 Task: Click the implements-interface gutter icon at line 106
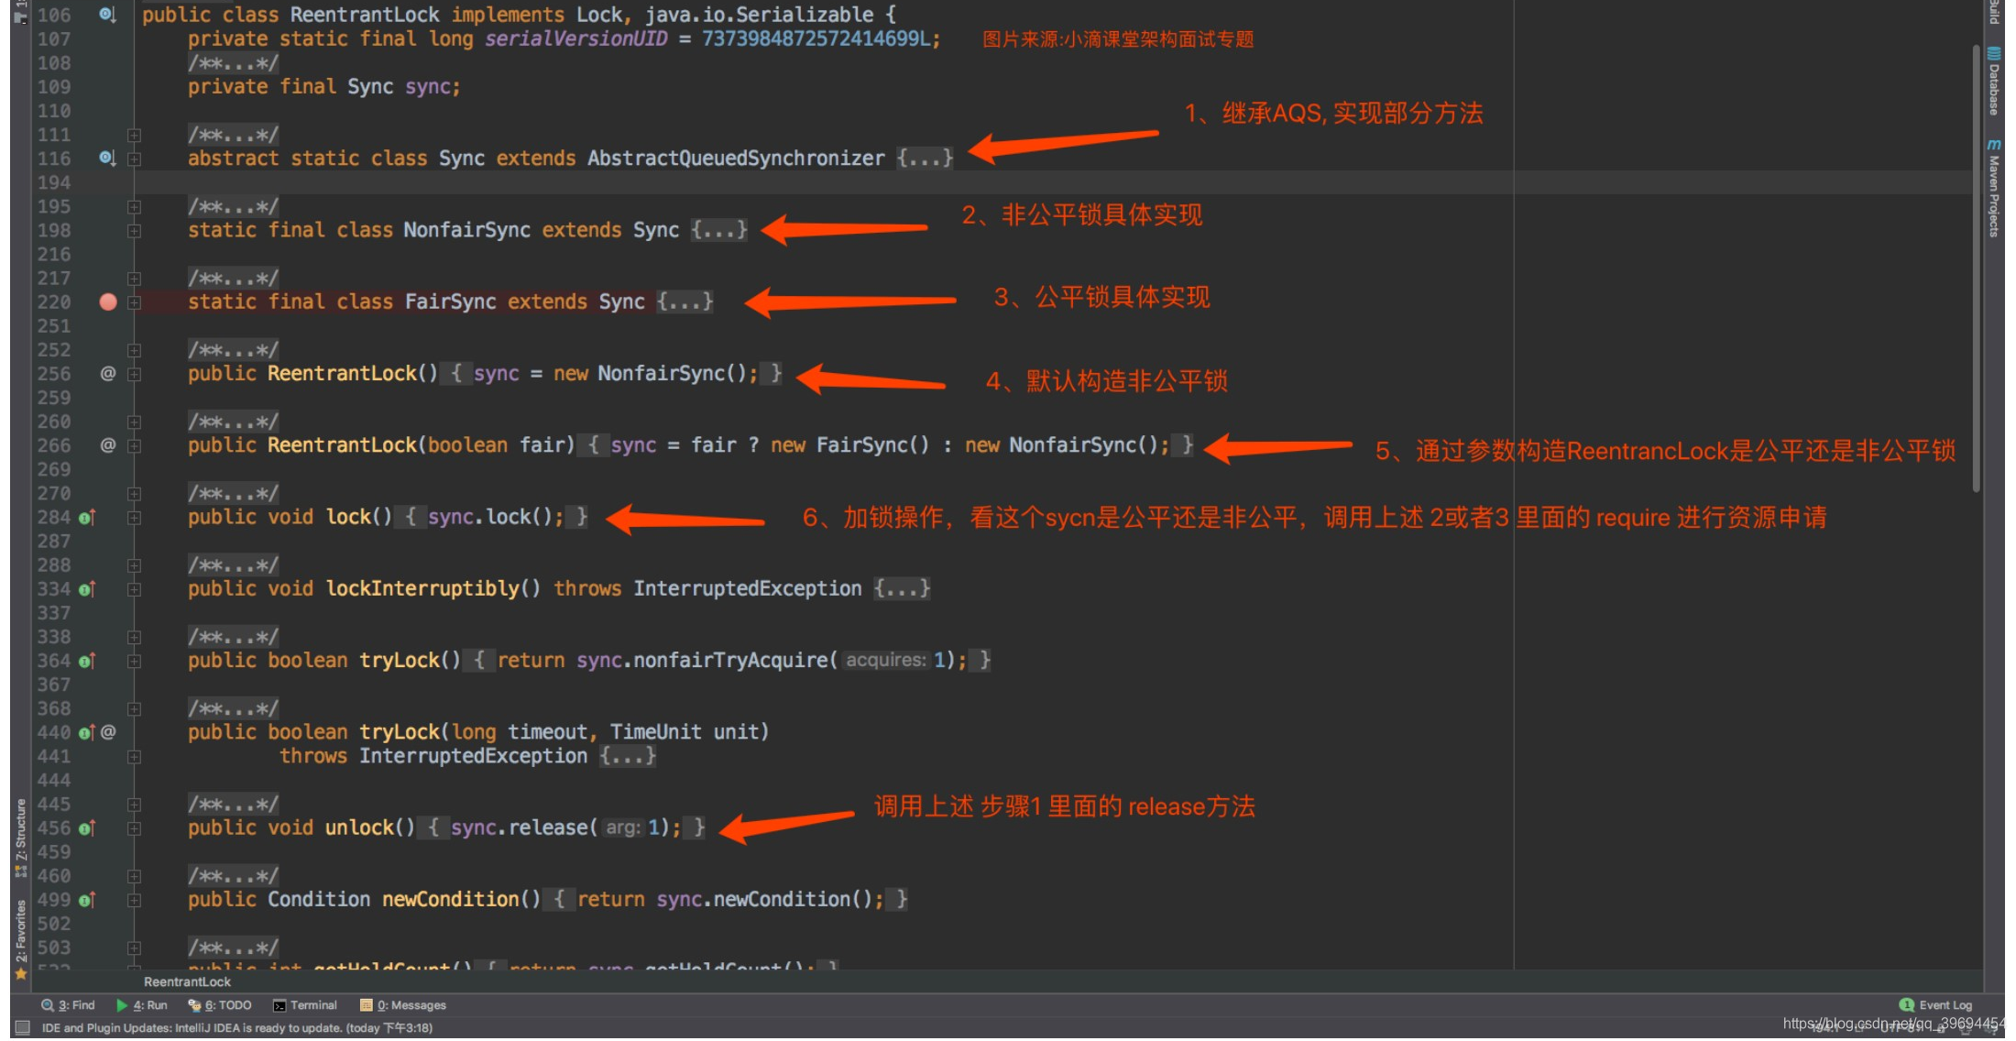pyautogui.click(x=106, y=15)
